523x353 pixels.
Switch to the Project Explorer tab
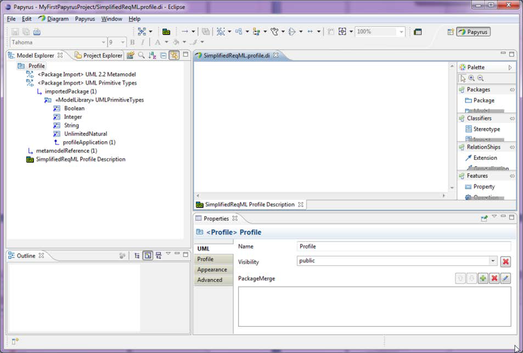coord(99,55)
